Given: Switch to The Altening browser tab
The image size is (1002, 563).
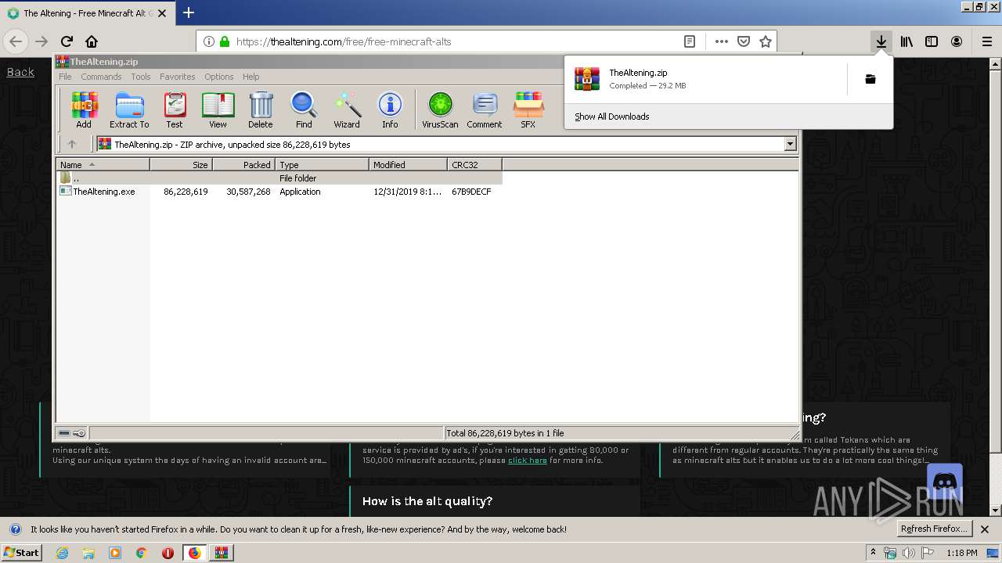Looking at the screenshot, I should [x=86, y=13].
